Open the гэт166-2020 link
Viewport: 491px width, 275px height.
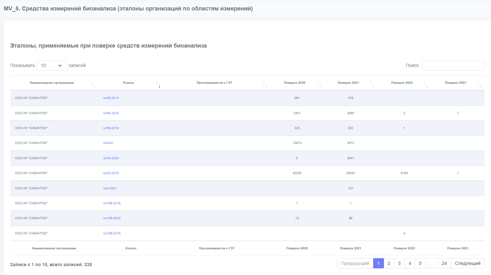(112, 218)
